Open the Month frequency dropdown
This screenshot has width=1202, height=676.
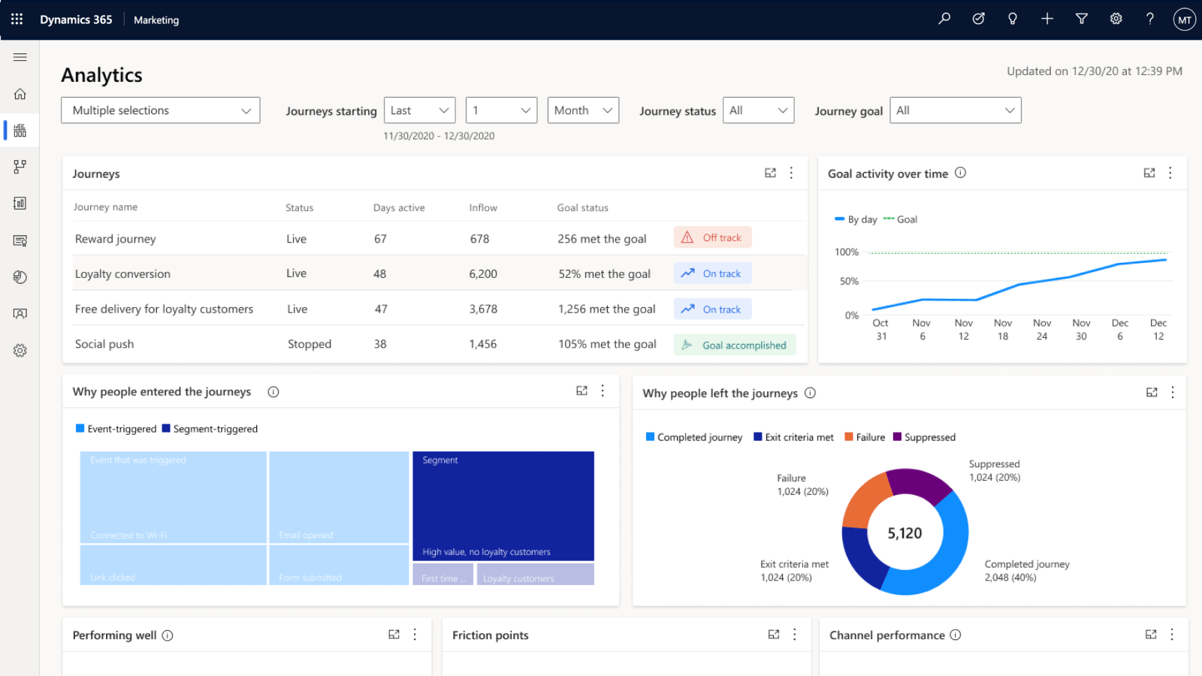583,110
